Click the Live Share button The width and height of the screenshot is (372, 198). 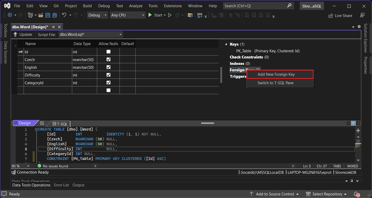coord(340,16)
